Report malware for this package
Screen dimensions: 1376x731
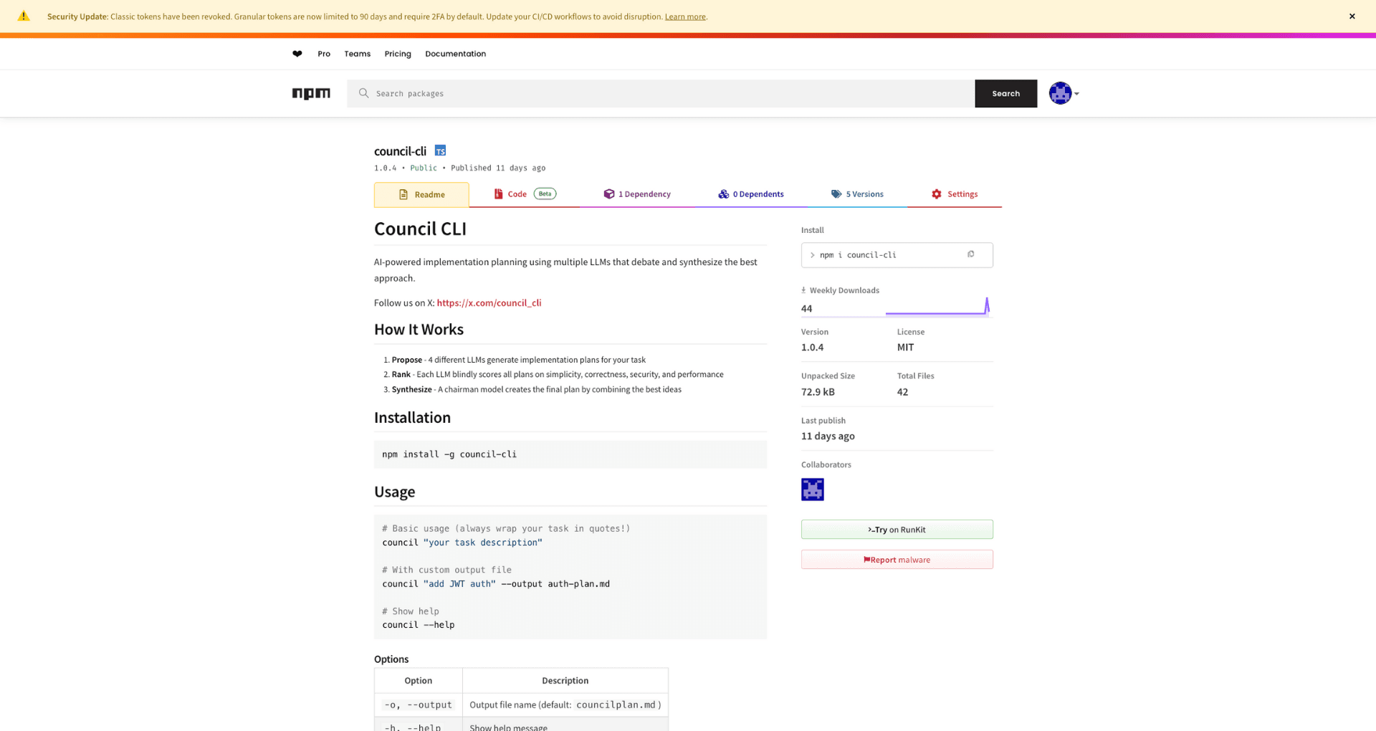(x=897, y=559)
